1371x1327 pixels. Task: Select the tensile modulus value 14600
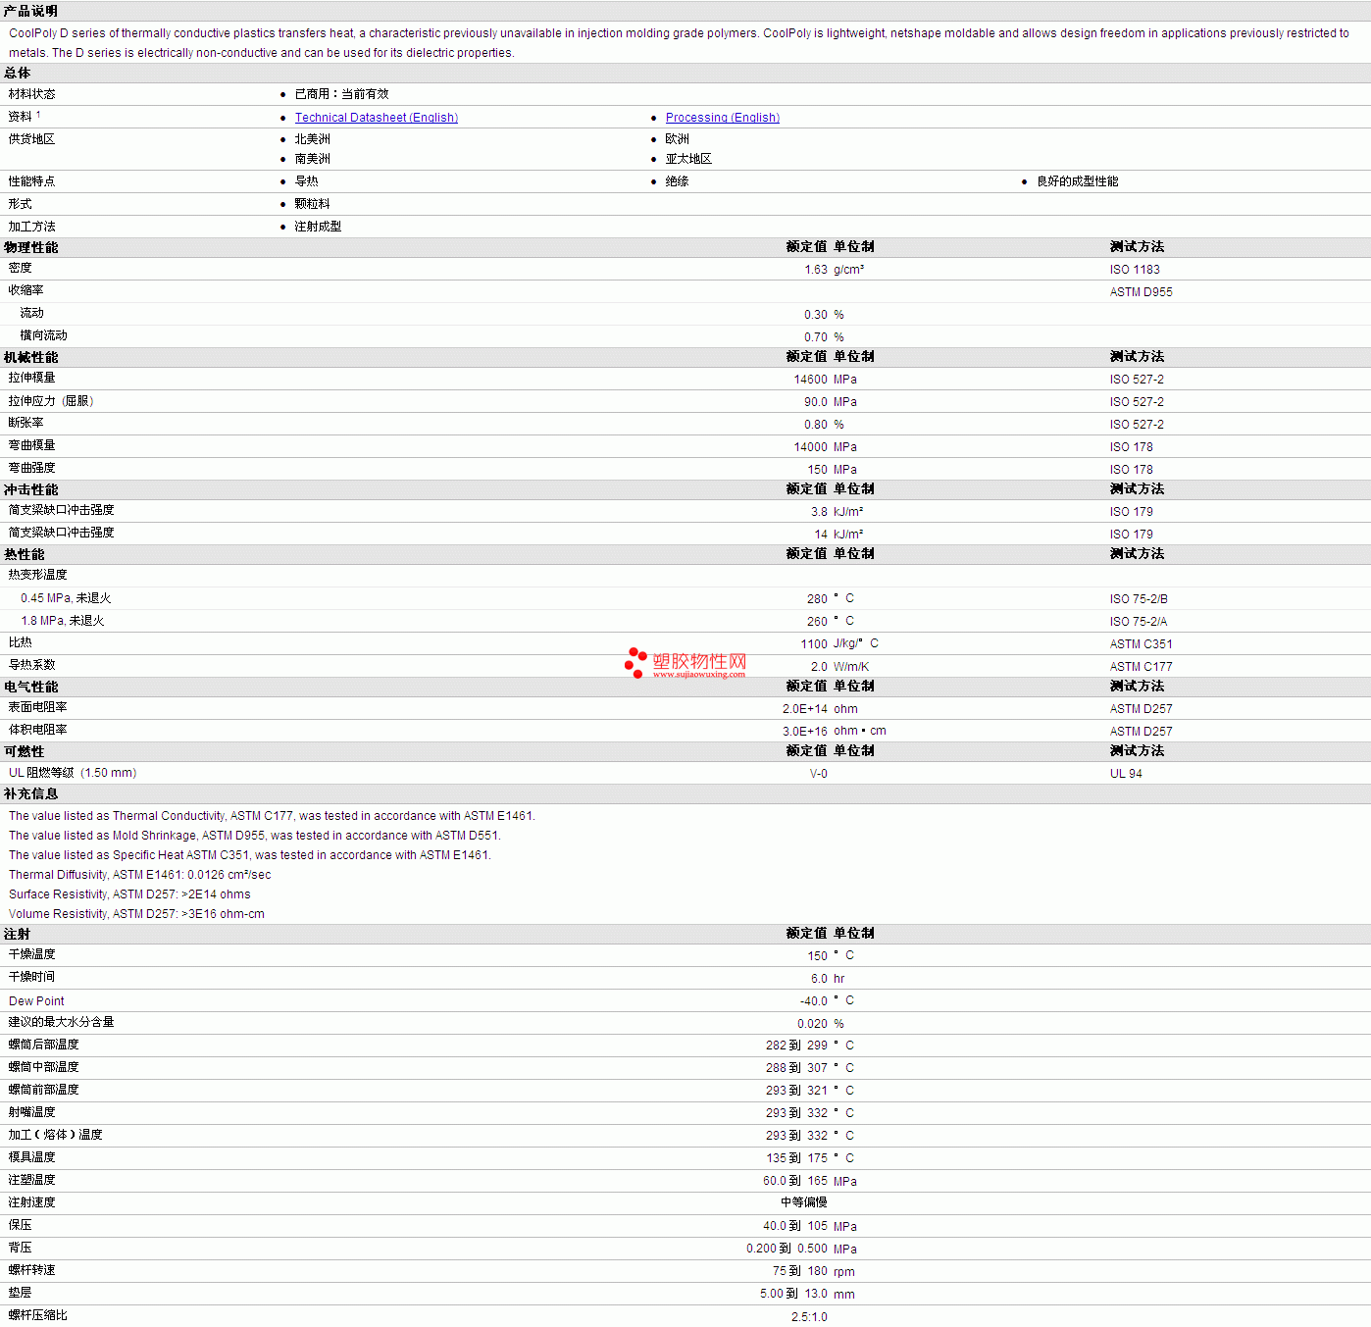coord(811,380)
